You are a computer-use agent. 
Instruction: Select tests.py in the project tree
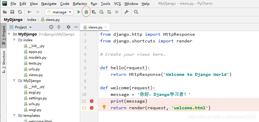point(35,63)
